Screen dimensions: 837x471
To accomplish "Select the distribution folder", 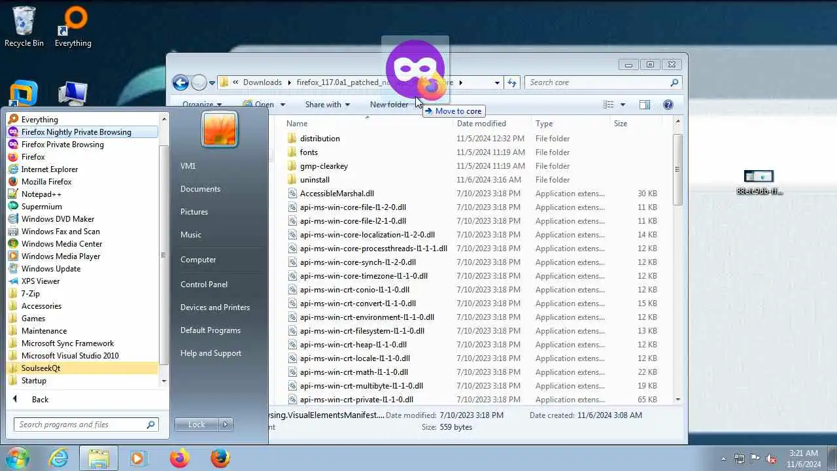I will (x=320, y=139).
